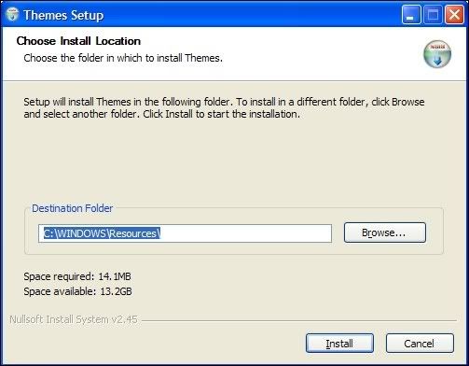Click the Nullsoft Install System v2.45 text
This screenshot has width=469, height=366.
point(74,319)
